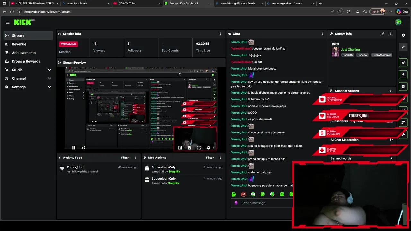
Task: Open the Stream info options menu
Action: pyautogui.click(x=390, y=34)
